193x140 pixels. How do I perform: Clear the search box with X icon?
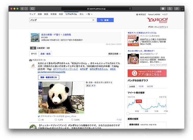93,20
